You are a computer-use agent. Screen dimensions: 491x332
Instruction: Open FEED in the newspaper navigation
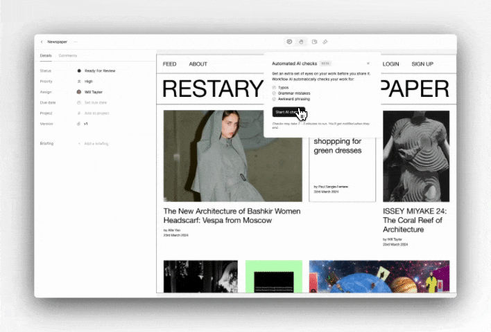169,64
